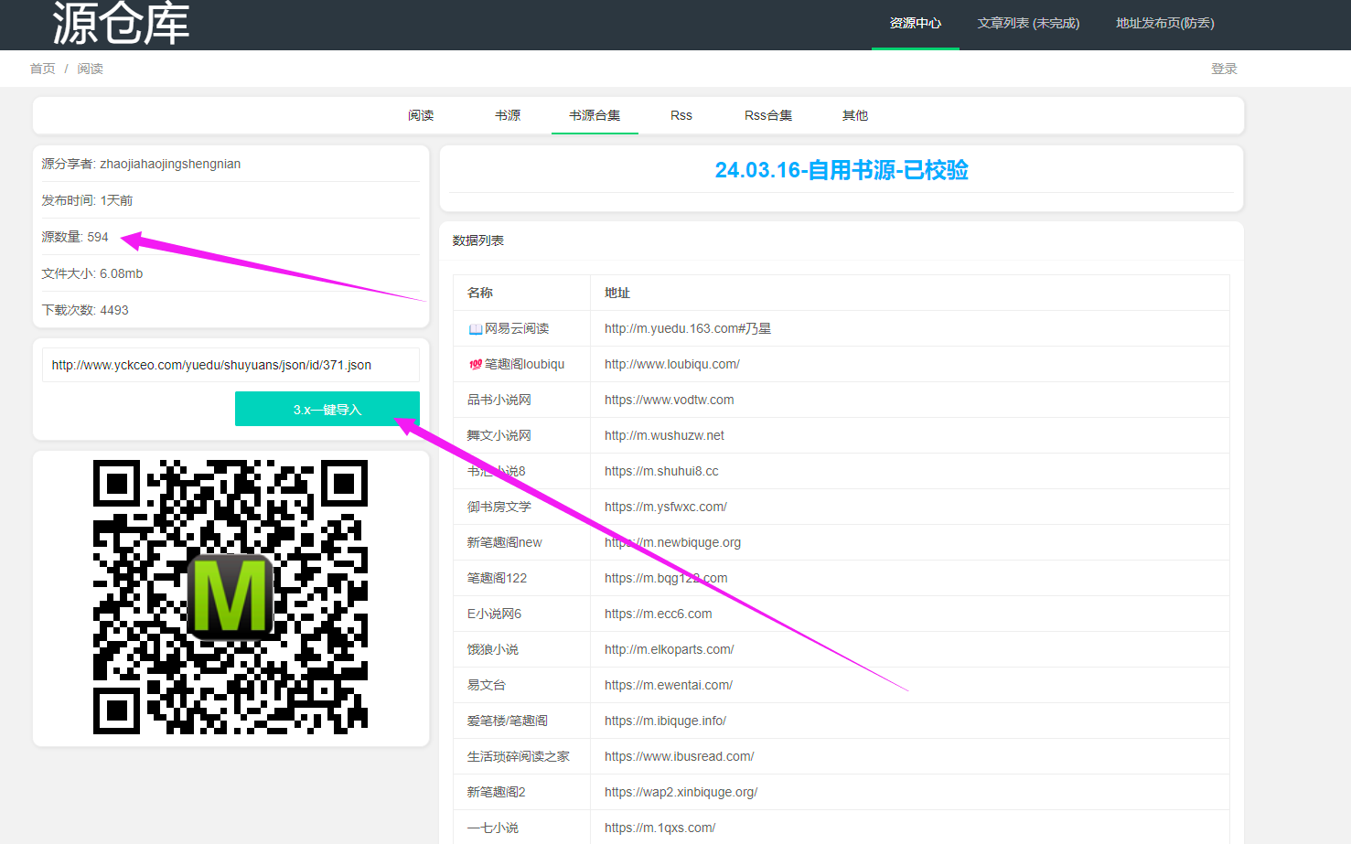
Task: Click address https://m.ibiquge.info/
Action: click(x=665, y=721)
